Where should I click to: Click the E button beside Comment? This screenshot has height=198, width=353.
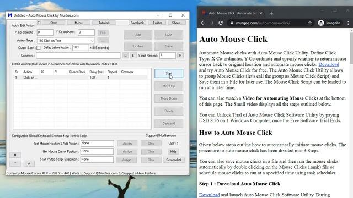click(133, 56)
